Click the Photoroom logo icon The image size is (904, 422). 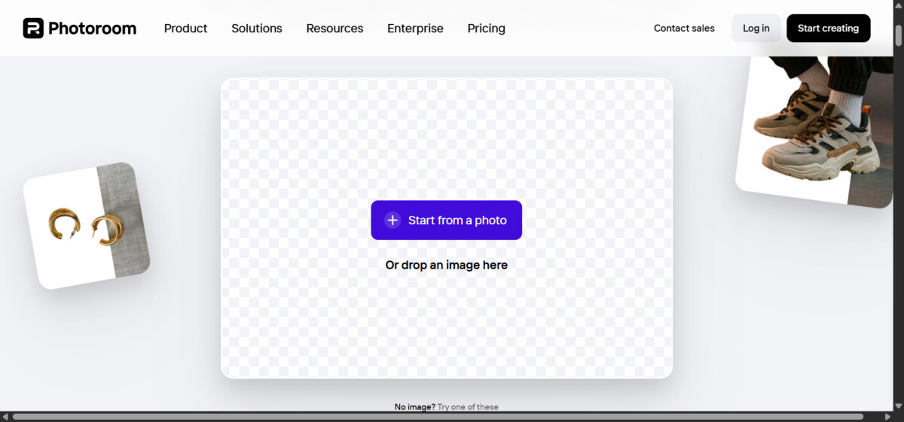coord(33,29)
